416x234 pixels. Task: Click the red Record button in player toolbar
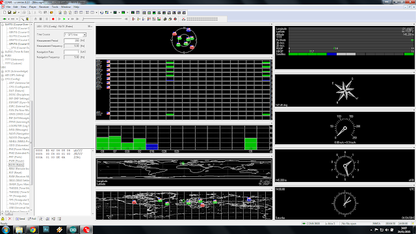pos(53,19)
